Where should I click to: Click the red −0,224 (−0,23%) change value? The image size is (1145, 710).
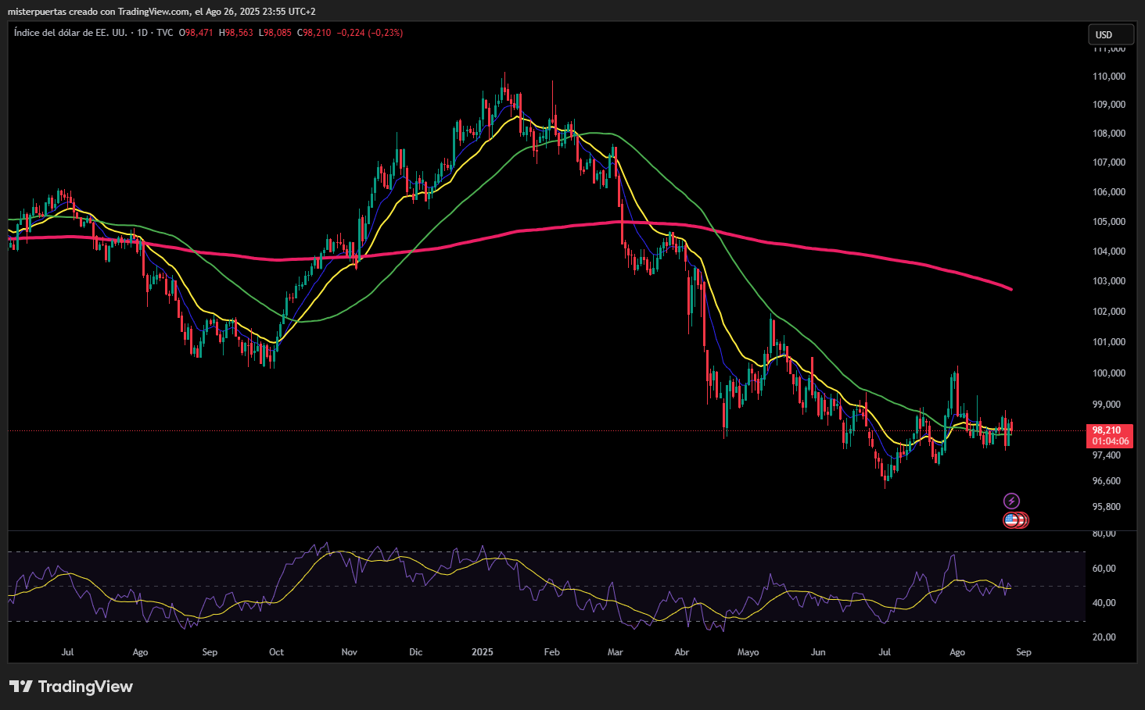pyautogui.click(x=370, y=33)
